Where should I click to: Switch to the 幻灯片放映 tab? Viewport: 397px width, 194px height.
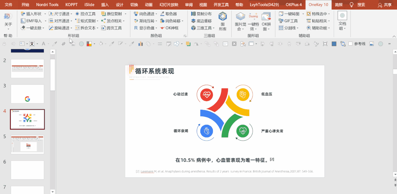click(x=169, y=4)
